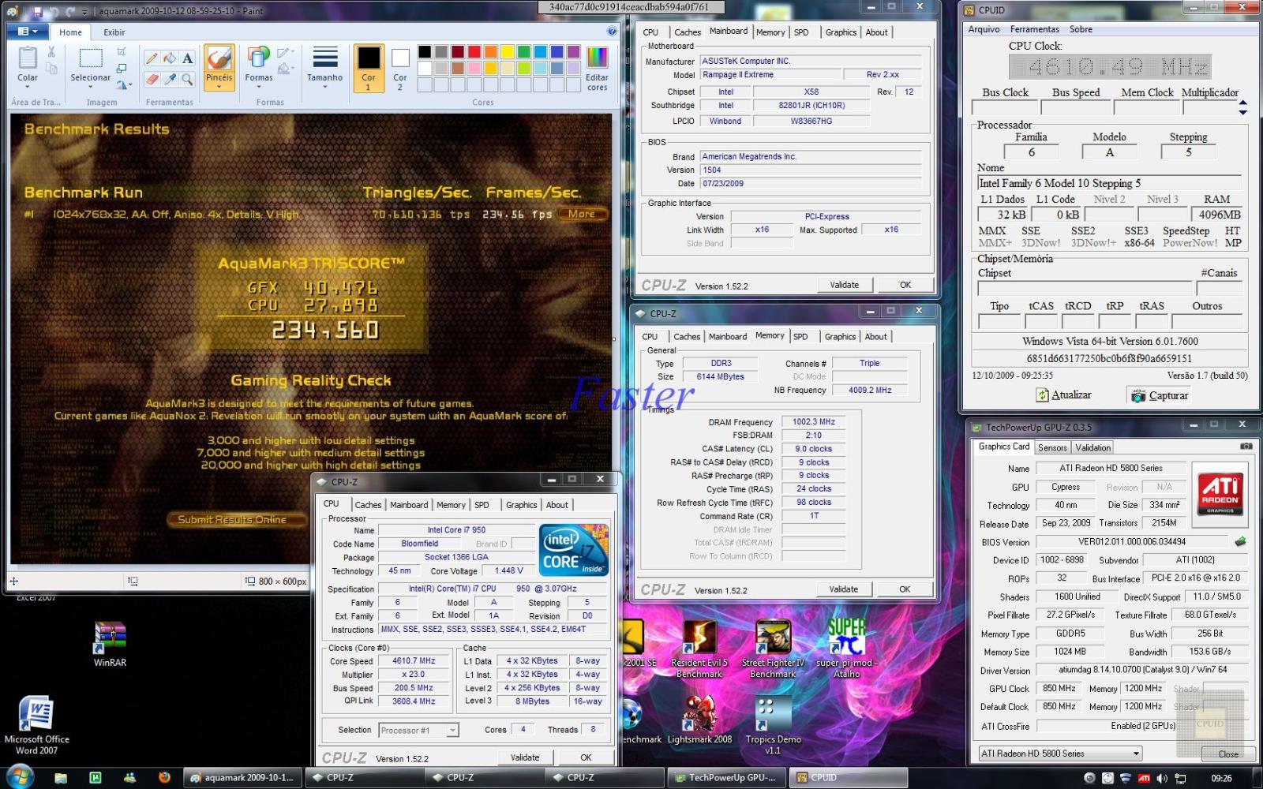Click the Atualizar button in the CPUID window
Screen dimensions: 1263x789
click(x=1063, y=394)
